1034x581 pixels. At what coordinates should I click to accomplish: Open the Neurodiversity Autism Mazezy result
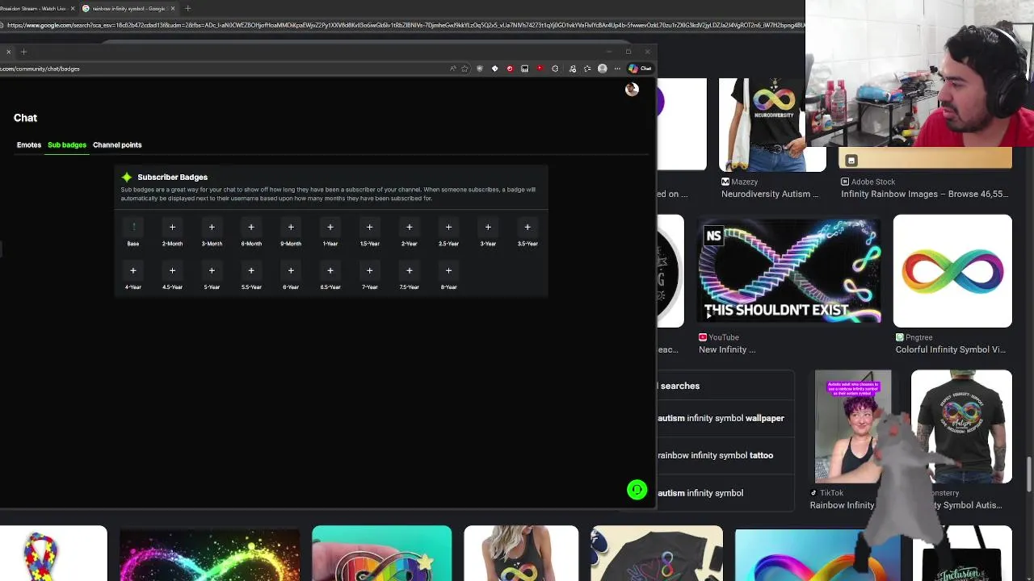pos(770,194)
